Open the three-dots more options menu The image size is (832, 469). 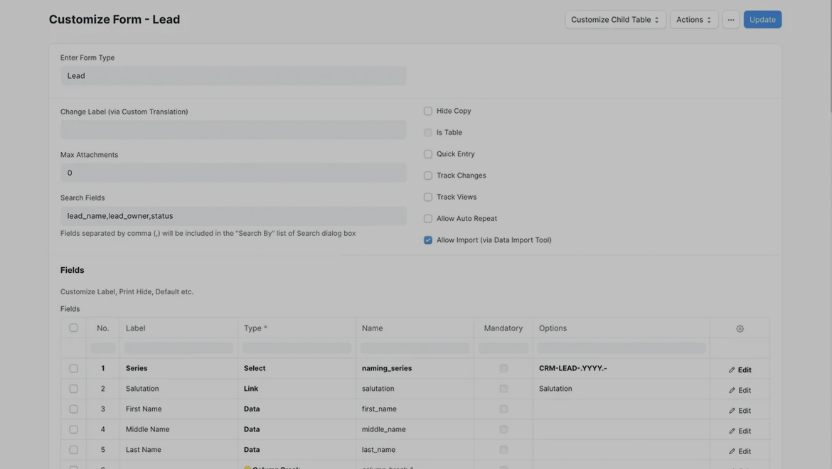pos(730,20)
